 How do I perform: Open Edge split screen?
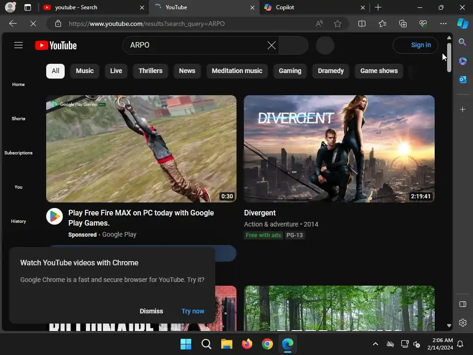tap(362, 24)
